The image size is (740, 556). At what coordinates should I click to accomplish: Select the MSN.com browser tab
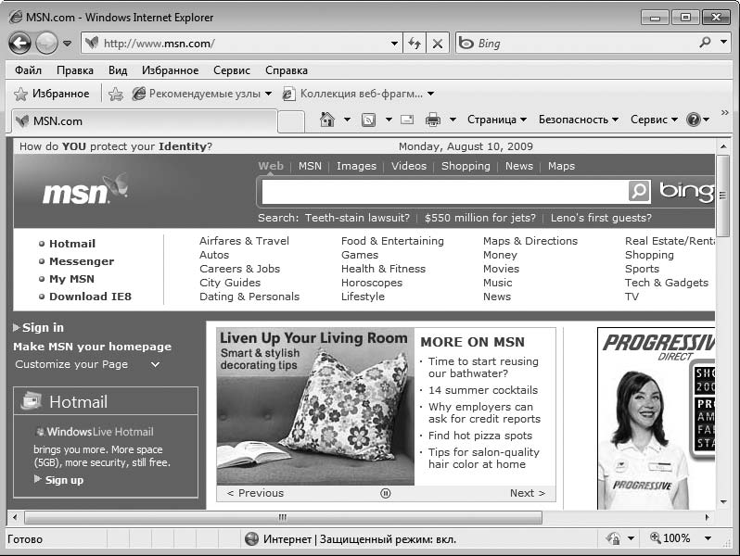(x=144, y=121)
